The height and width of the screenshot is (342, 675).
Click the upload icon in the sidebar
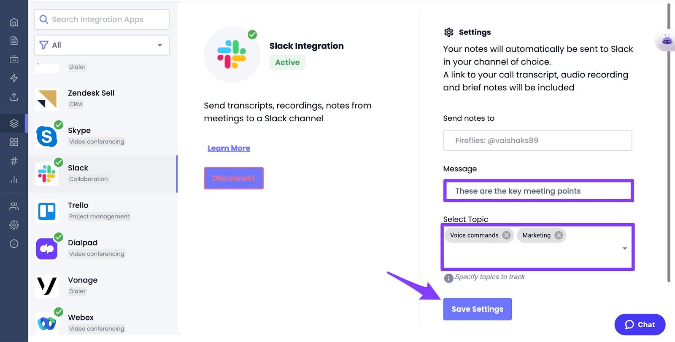14,97
